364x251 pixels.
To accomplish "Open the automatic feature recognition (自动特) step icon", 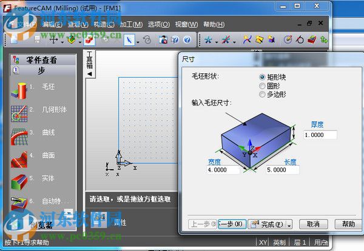I will pos(19,203).
